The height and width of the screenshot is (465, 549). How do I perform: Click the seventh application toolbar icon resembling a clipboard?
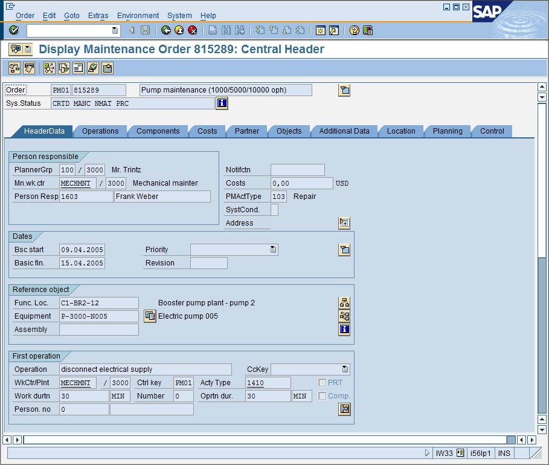[107, 68]
